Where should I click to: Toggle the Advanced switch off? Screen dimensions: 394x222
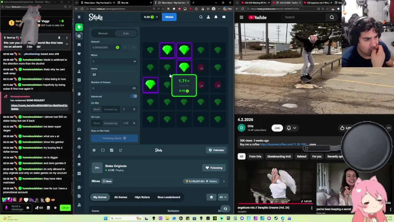pos(134,96)
